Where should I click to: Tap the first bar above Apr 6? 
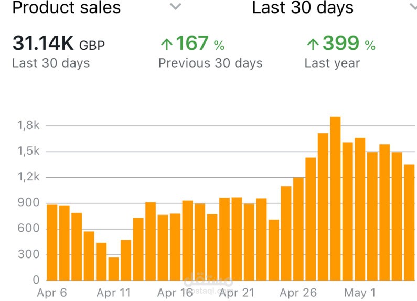pyautogui.click(x=52, y=242)
